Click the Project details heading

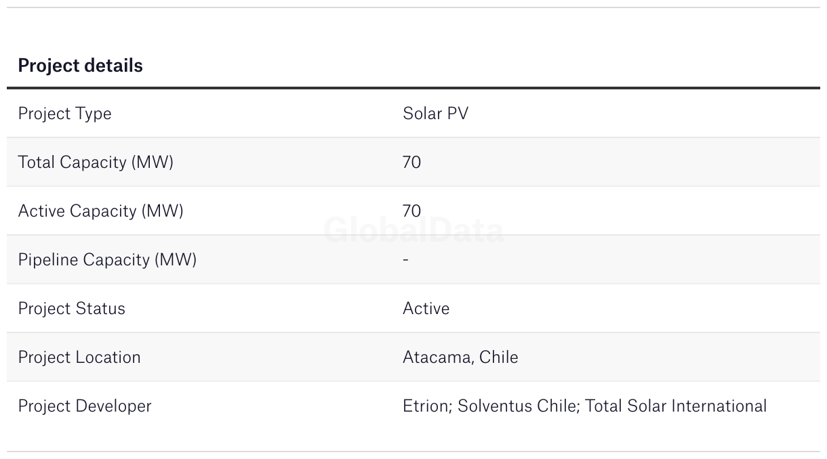[80, 66]
